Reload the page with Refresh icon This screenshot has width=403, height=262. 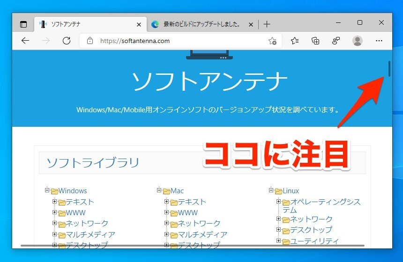[67, 41]
